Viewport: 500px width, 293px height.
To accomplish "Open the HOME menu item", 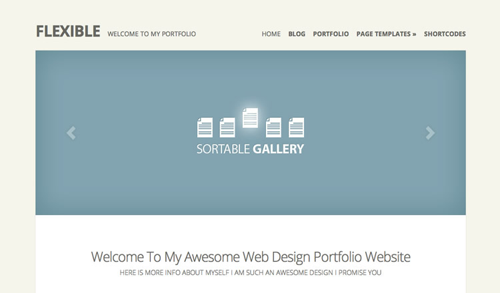I will (271, 34).
